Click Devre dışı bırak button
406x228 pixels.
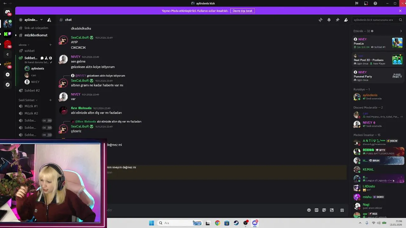[243, 11]
